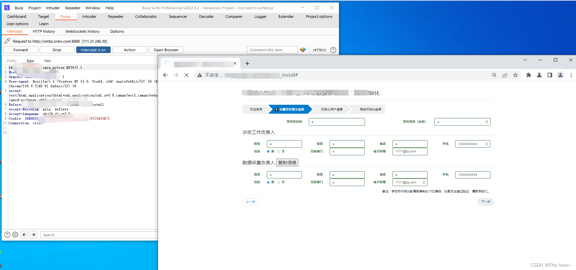
Task: Click the browser back arrow
Action: click(165, 75)
